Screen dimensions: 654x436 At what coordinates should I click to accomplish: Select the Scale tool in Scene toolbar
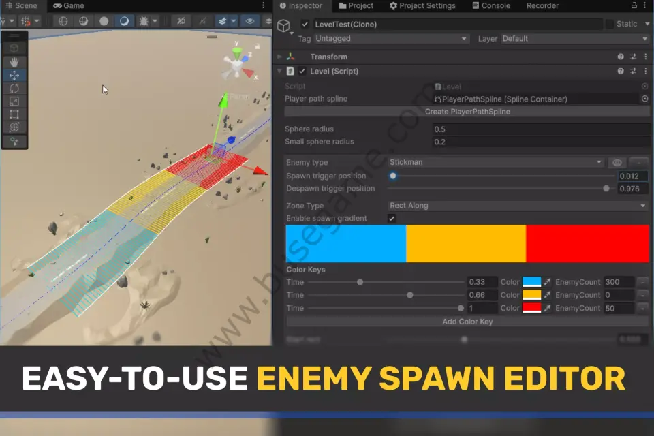click(14, 101)
